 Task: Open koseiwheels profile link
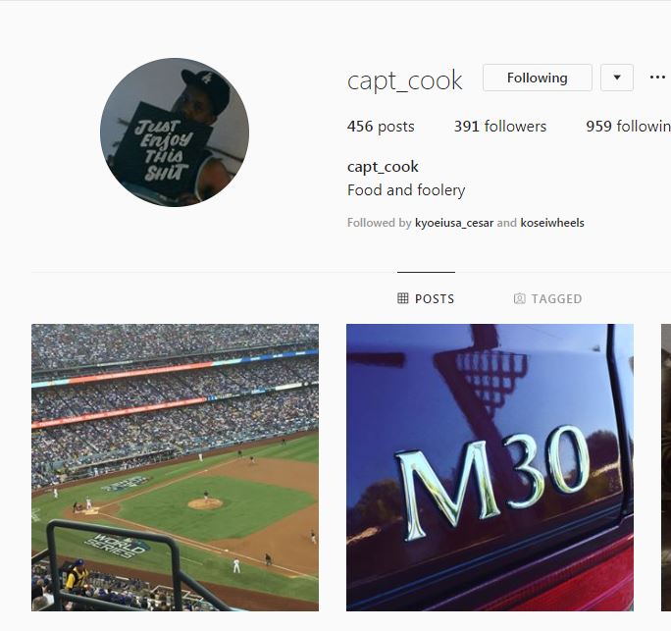click(552, 223)
